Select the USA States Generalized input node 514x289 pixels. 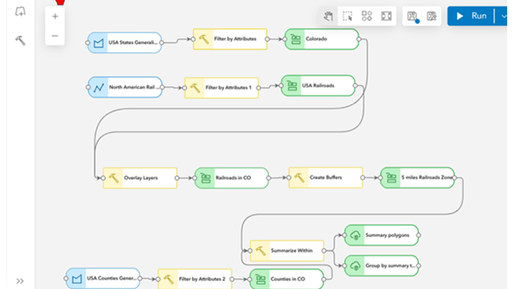click(x=124, y=42)
